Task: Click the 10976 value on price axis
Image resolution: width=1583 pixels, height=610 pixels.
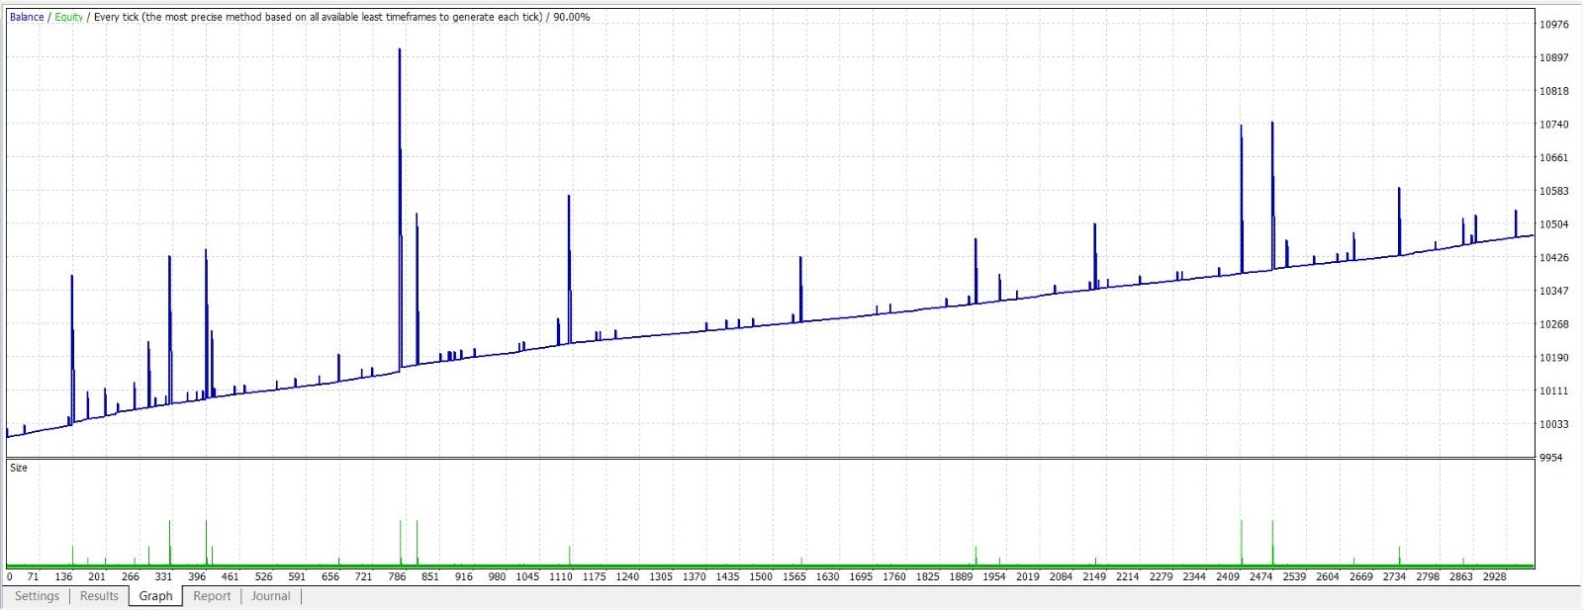Action: point(1554,25)
